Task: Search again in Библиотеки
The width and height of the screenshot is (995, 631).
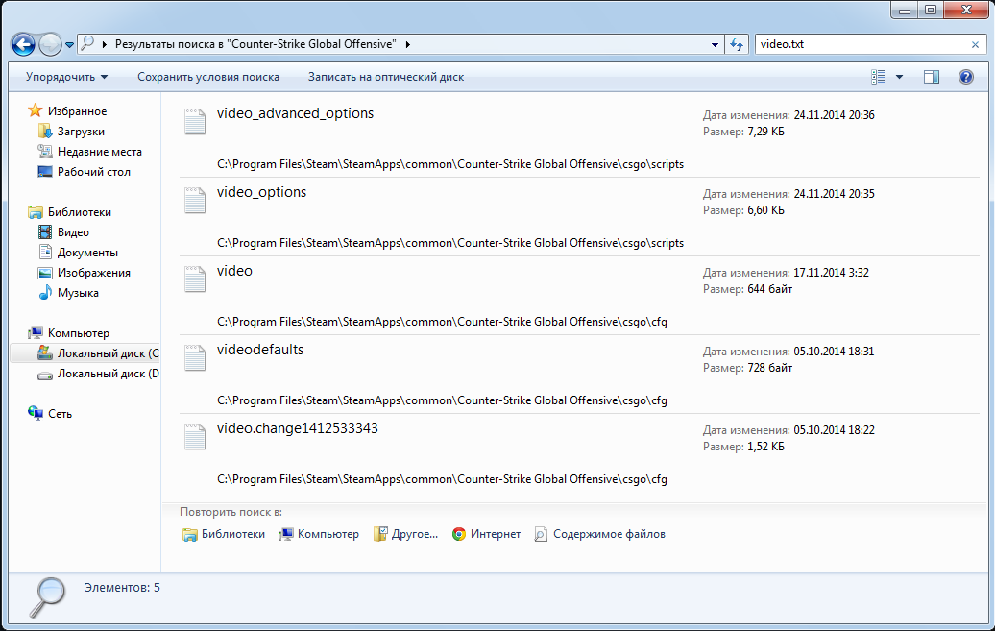Action: [x=224, y=534]
